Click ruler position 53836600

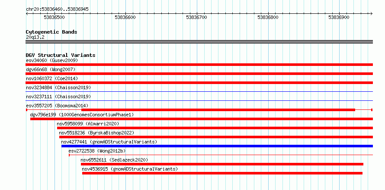point(125,17)
